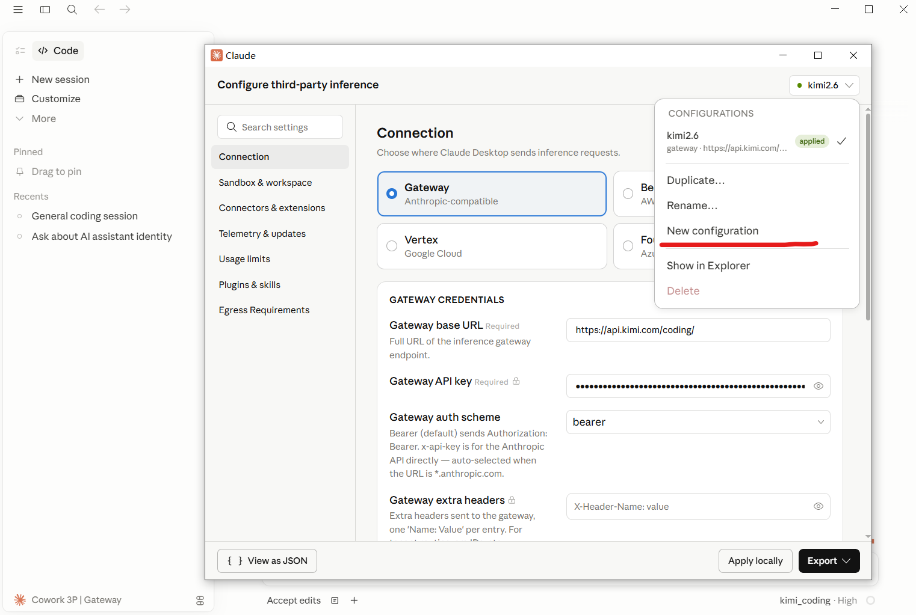Viewport: 916px width, 615px height.
Task: Edit the Gateway base URL field
Action: (698, 330)
